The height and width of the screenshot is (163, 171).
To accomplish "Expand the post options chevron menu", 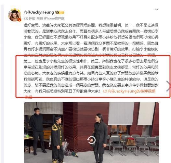I will tap(157, 10).
